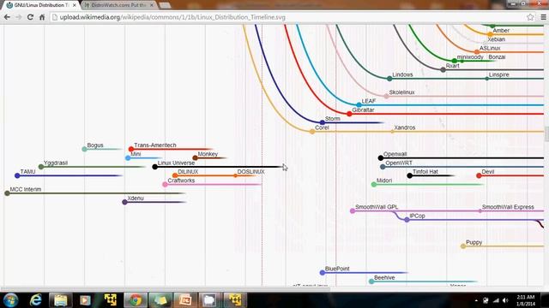Click the DOSLINUX label text
Image resolution: width=549 pixels, height=308 pixels.
point(250,172)
